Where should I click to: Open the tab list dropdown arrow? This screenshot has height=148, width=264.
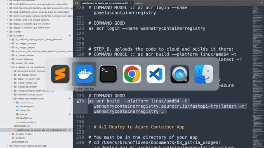coord(261,3)
